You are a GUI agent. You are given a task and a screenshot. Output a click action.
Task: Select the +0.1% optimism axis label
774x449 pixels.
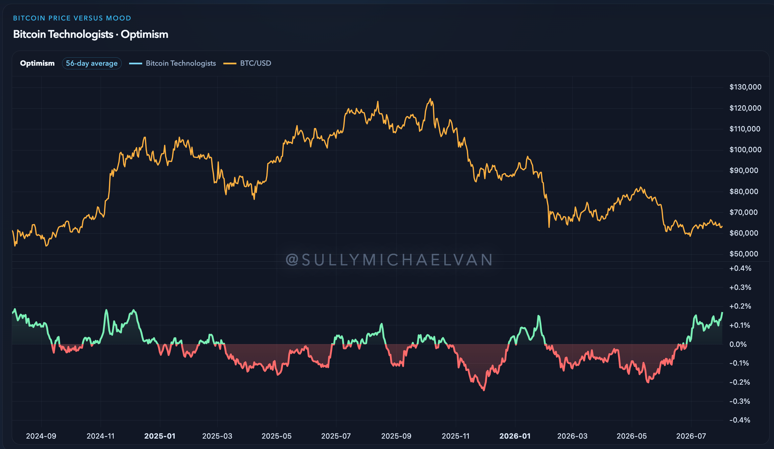(x=739, y=325)
